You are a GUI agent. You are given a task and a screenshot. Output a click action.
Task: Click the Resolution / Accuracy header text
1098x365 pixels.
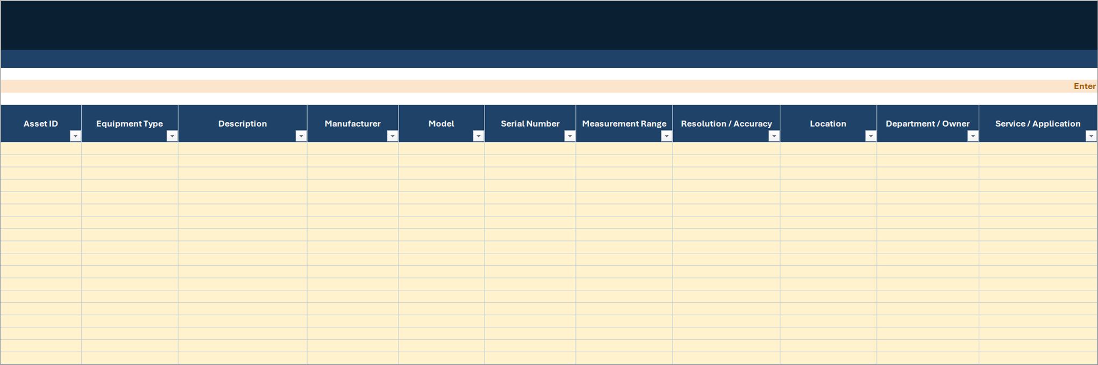point(726,123)
